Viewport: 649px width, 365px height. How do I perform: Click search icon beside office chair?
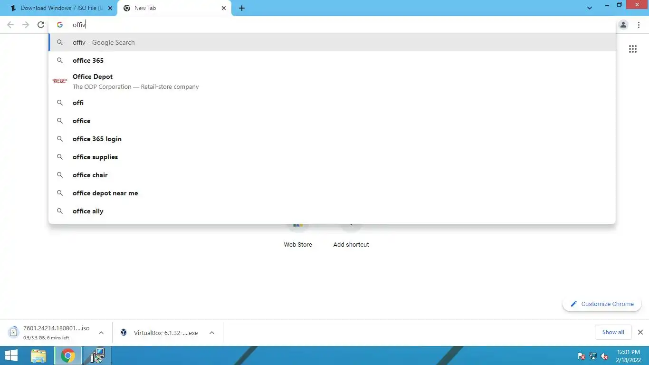click(60, 175)
